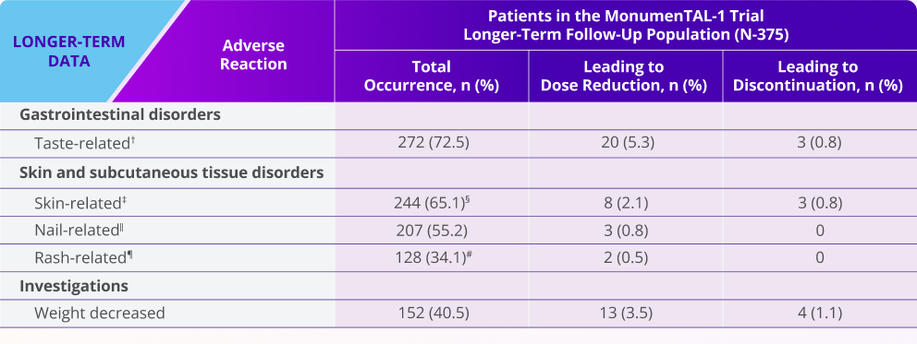917x344 pixels.
Task: Click the Skin-related row label
Action: coord(81,202)
